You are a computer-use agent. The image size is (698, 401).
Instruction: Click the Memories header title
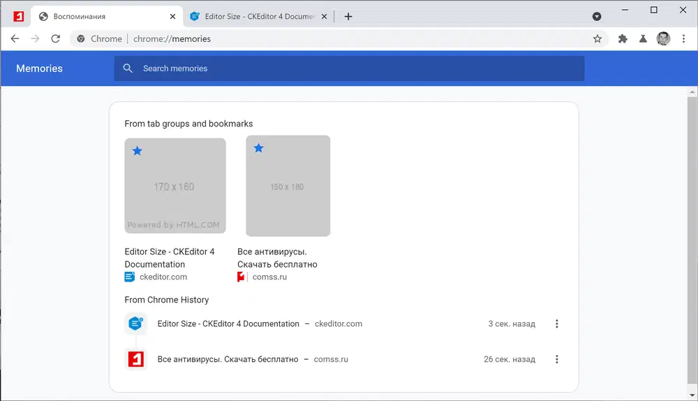[39, 68]
